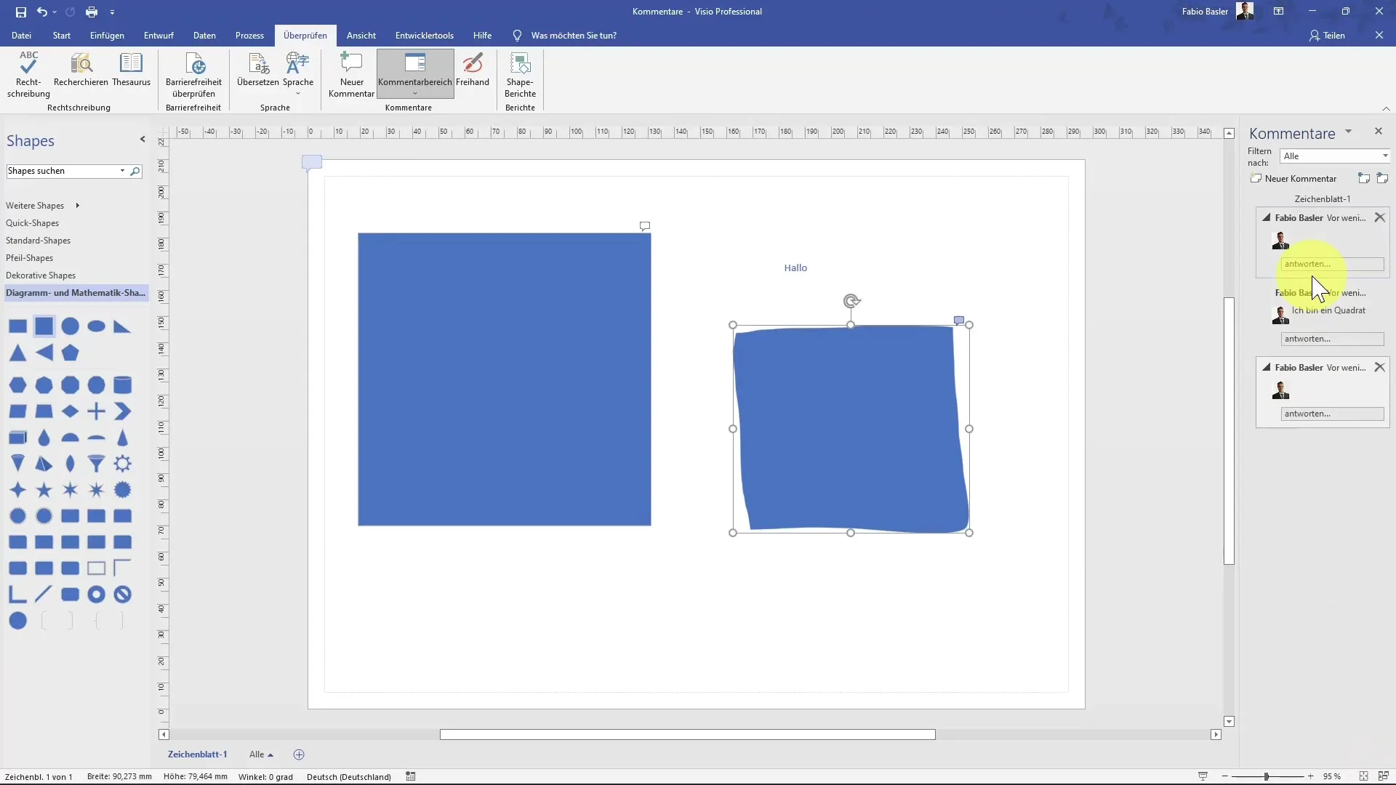Click the Zeichenblatt-1 page tab

197,754
